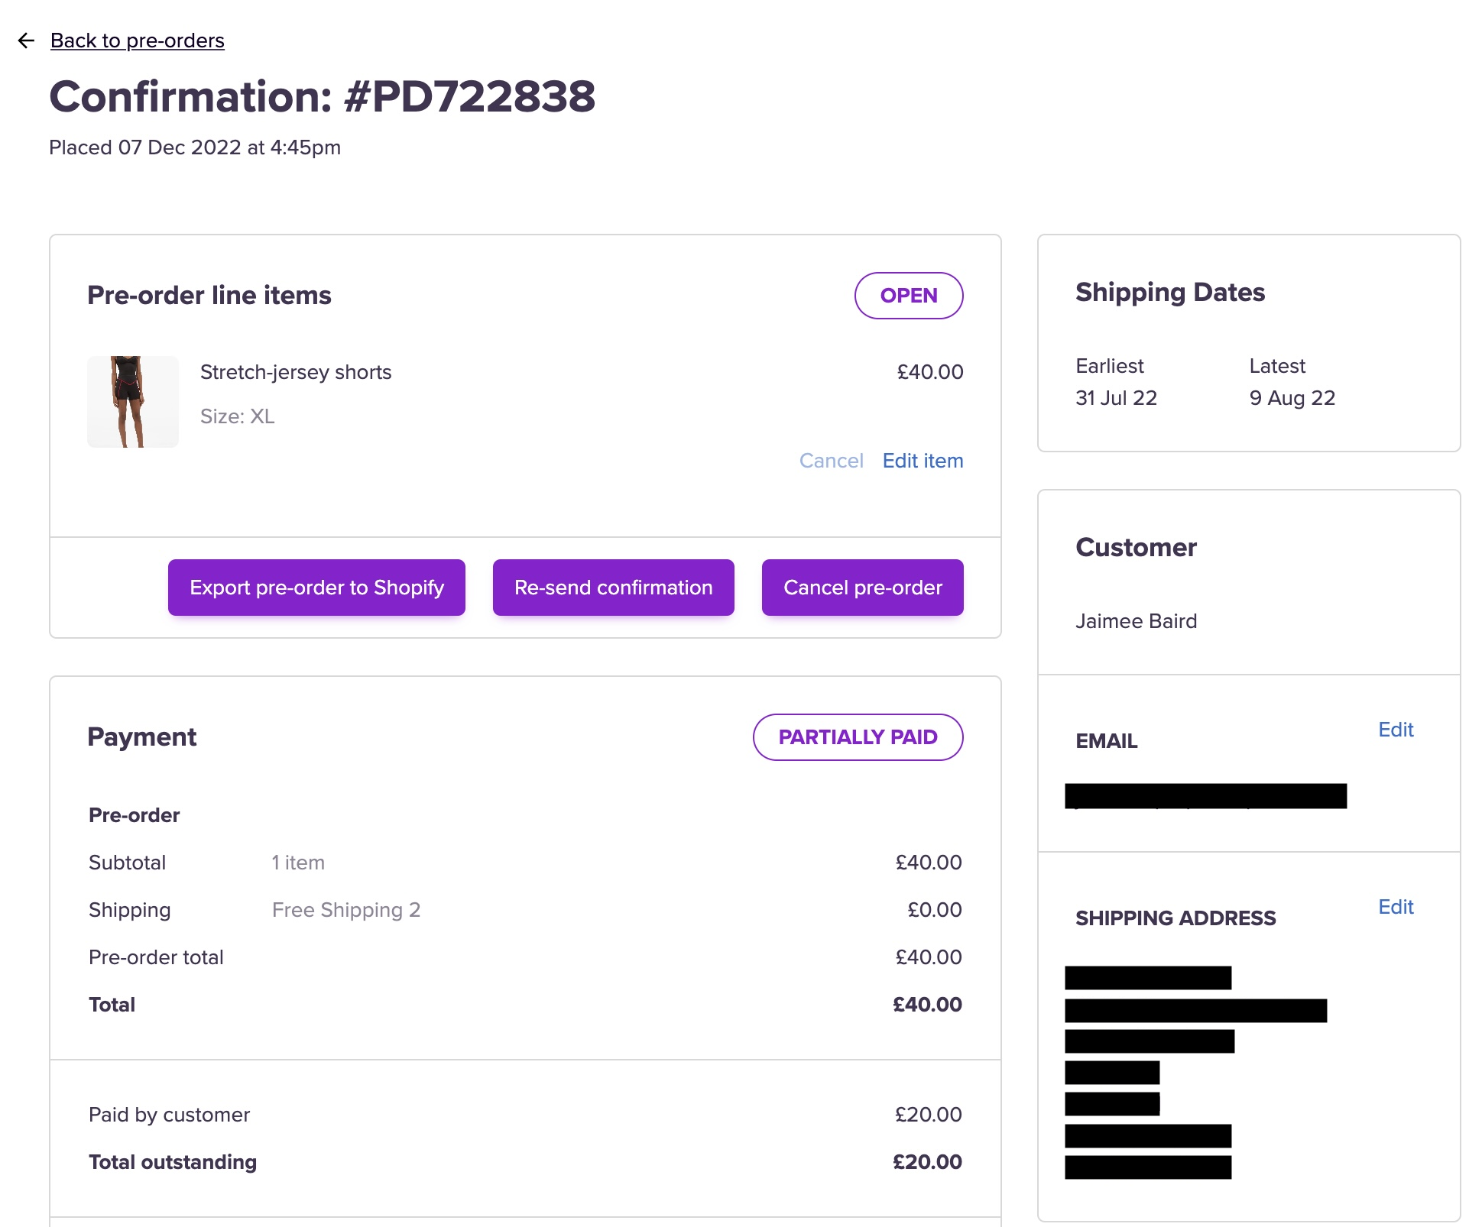This screenshot has height=1227, width=1469.
Task: Edit the shipping address
Action: [x=1395, y=907]
